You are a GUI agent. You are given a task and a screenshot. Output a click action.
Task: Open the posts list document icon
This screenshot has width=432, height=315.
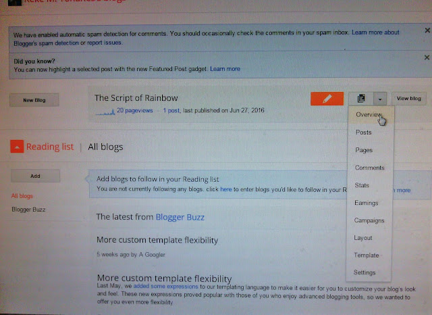pos(361,99)
